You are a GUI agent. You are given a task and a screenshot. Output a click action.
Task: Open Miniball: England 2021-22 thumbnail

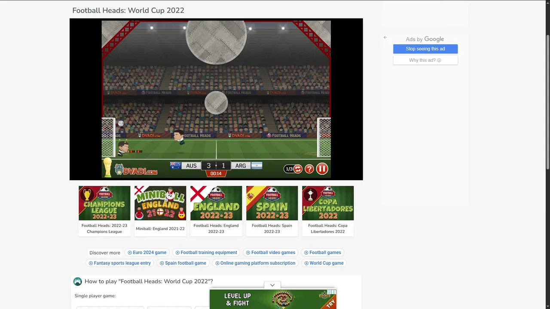[160, 203]
